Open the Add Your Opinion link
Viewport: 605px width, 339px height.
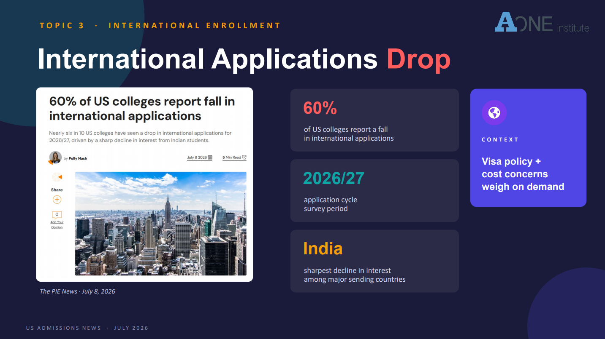(x=57, y=225)
